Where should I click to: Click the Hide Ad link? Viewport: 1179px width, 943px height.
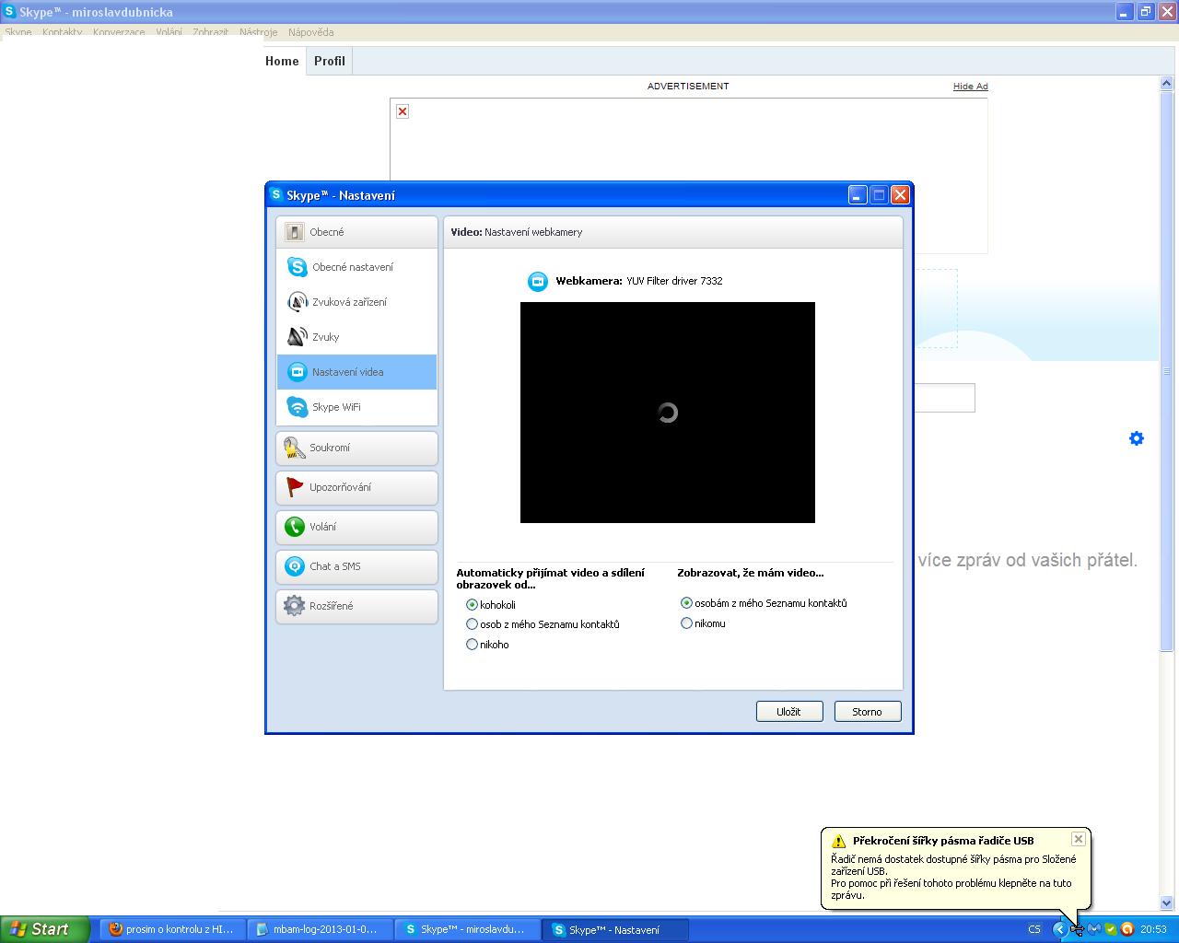[x=971, y=86]
